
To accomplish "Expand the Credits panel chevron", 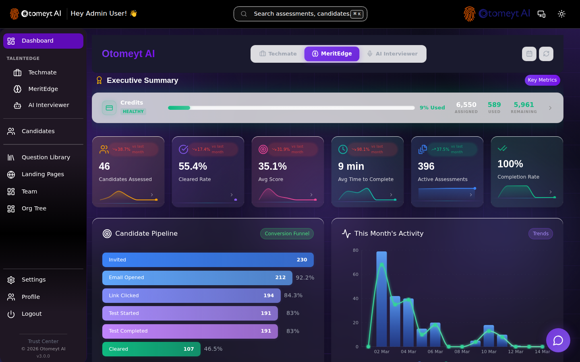I will [550, 108].
